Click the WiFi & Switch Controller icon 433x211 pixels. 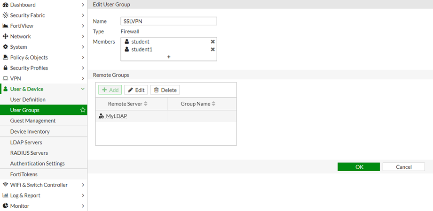tap(6, 185)
